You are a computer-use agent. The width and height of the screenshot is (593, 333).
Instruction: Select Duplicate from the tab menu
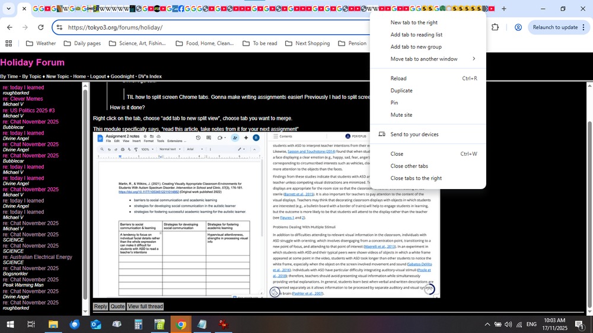[x=401, y=91]
